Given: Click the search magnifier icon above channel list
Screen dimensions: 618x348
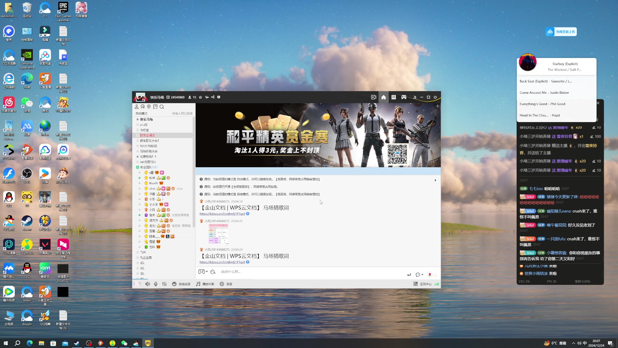Looking at the screenshot, I should pos(162,107).
